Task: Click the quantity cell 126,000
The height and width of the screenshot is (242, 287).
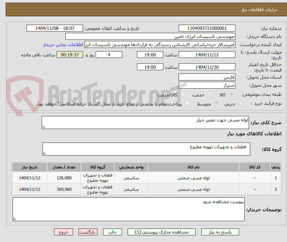Action: [x=64, y=178]
